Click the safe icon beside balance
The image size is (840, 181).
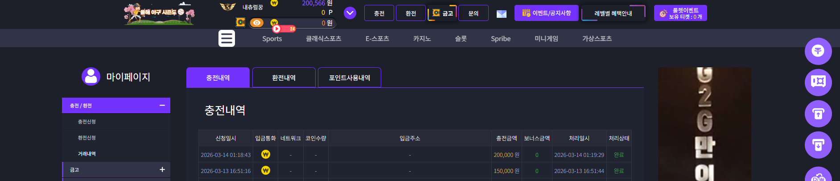click(x=240, y=22)
